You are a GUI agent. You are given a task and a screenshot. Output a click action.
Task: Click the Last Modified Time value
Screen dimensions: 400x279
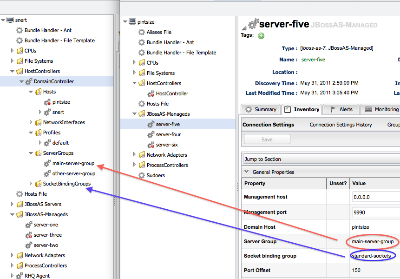[x=329, y=93]
